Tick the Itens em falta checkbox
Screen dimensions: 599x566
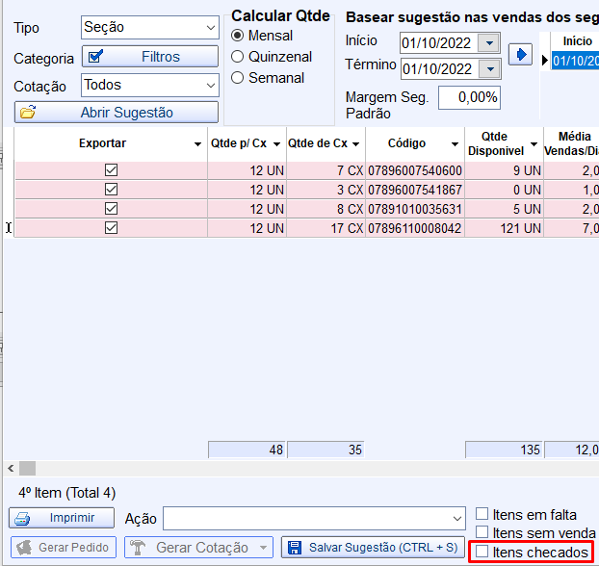(x=482, y=514)
